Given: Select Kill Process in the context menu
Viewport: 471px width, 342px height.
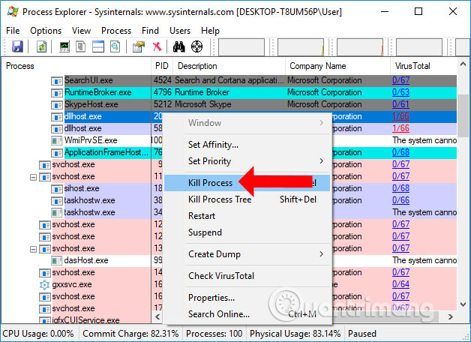Looking at the screenshot, I should 247,183.
